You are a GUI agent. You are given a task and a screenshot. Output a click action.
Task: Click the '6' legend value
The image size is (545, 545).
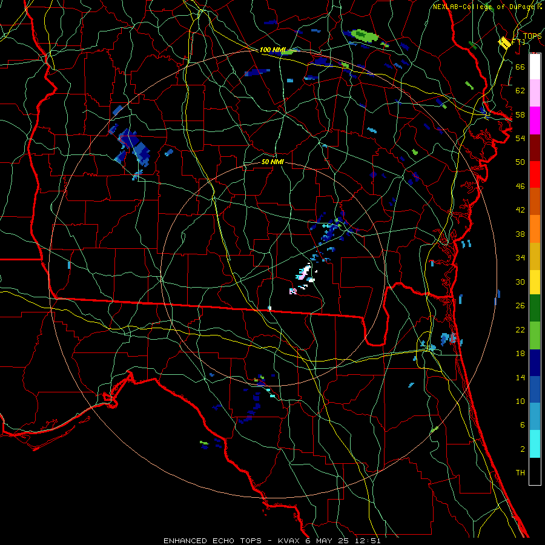[522, 424]
